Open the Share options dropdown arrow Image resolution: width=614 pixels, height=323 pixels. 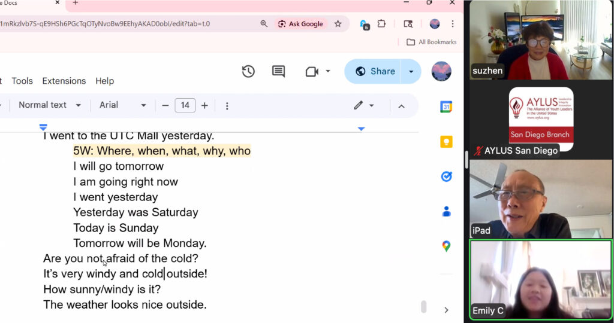click(411, 72)
